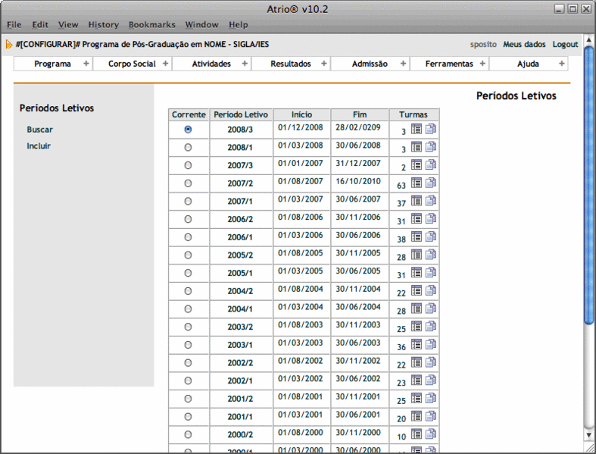Click the Logout link
This screenshot has height=454, width=596.
point(565,44)
